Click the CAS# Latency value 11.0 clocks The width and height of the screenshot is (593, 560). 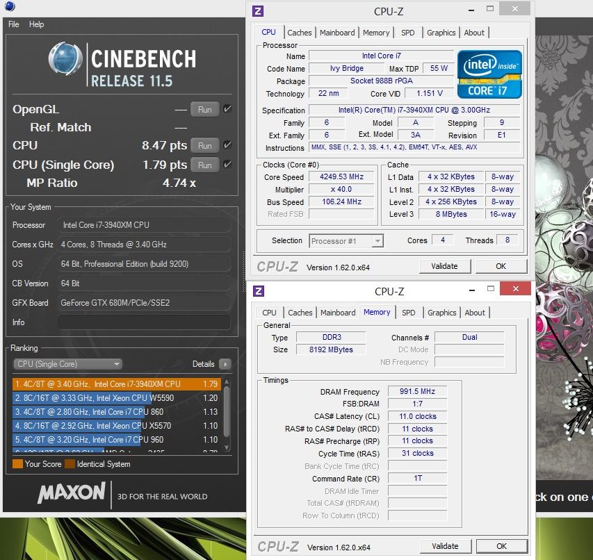(417, 416)
